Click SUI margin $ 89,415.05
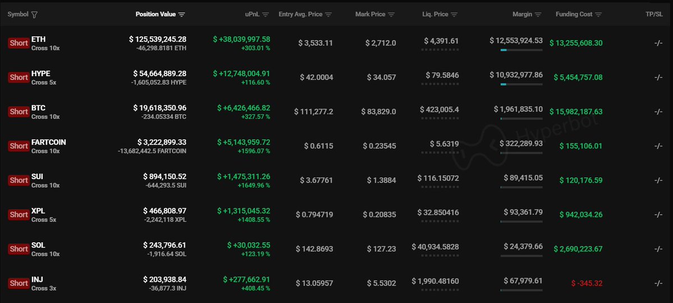 pyautogui.click(x=523, y=178)
